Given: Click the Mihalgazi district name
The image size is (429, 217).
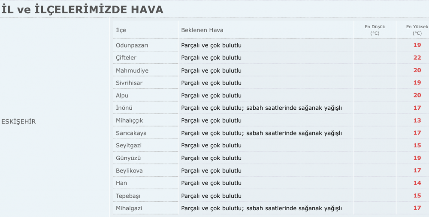Looking at the screenshot, I should 129,208.
